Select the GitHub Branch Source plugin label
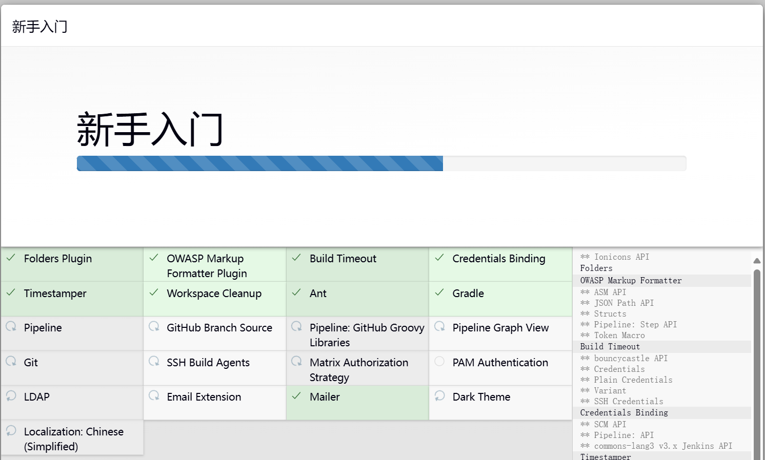The height and width of the screenshot is (460, 765). (x=219, y=328)
